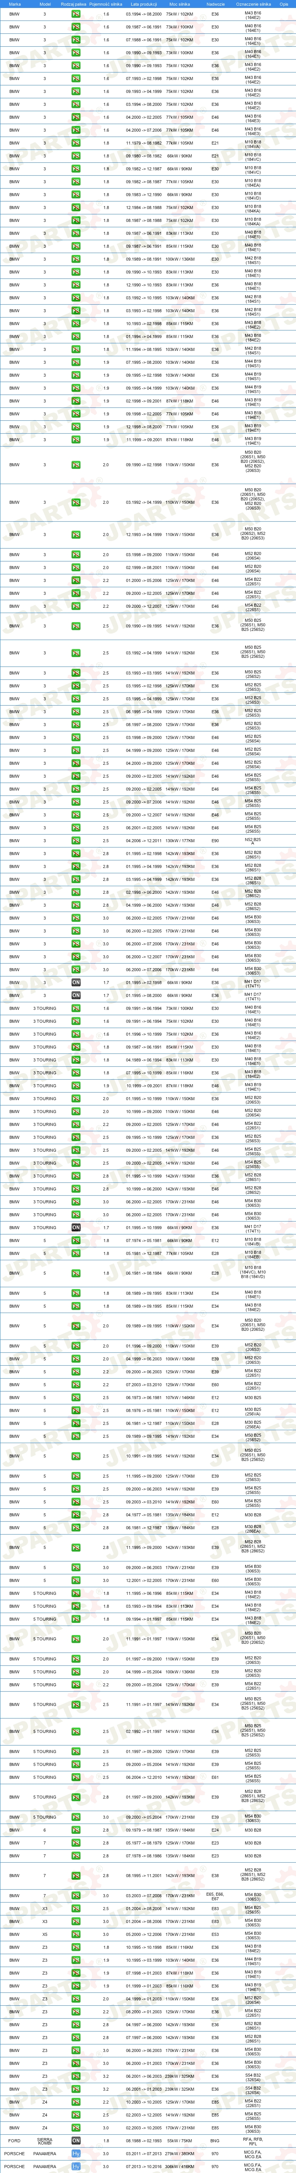
Task: Click petrol icon in BMW Z4 2.2 row
Action: pos(76,2101)
